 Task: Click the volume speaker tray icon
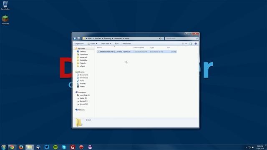253,147
